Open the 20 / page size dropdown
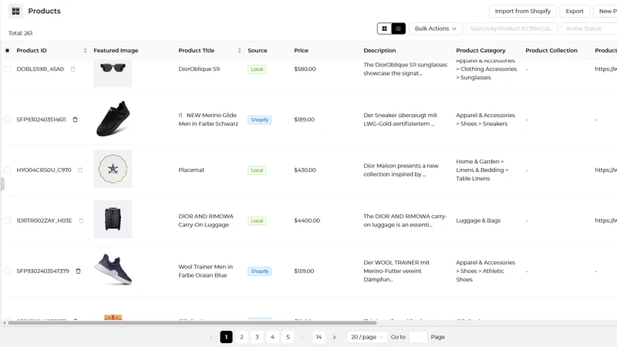This screenshot has width=617, height=347. 367,337
